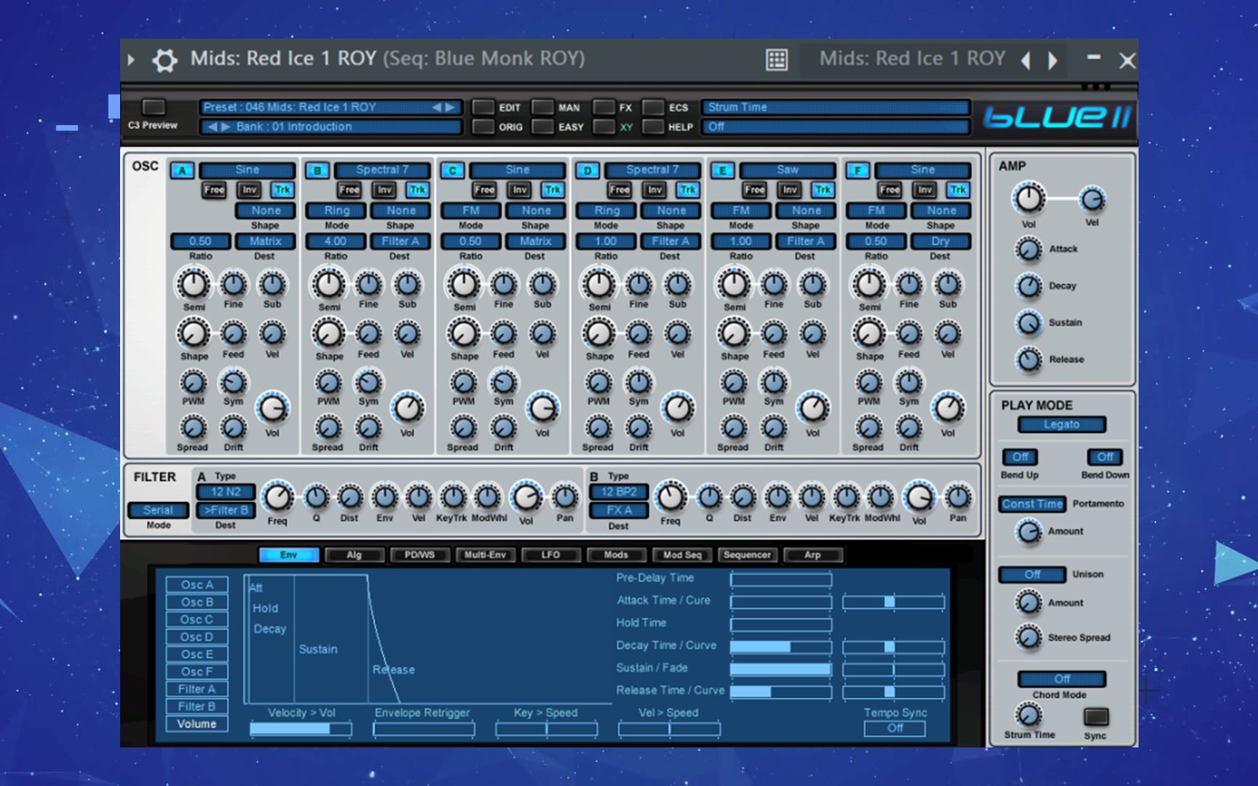Click Osc C Shape knob
The height and width of the screenshot is (786, 1258).
[x=464, y=334]
